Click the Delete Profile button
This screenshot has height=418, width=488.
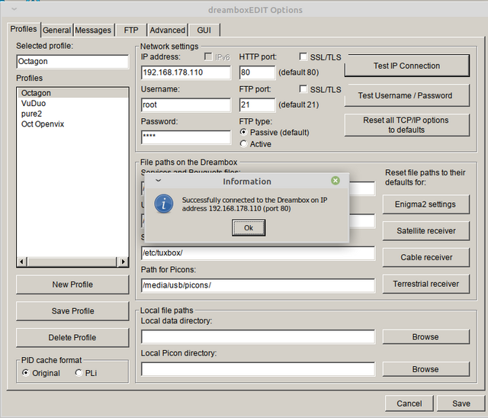(72, 337)
